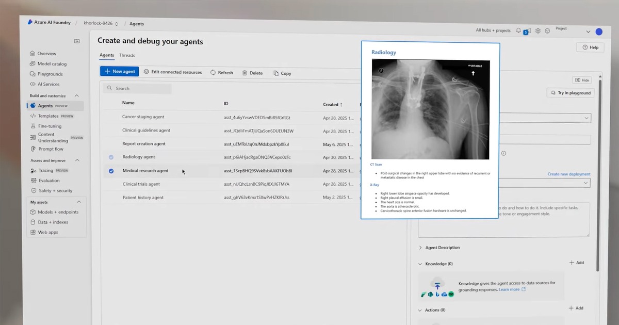The height and width of the screenshot is (325, 619).
Task: Click the Refresh toolbar icon
Action: (213, 73)
